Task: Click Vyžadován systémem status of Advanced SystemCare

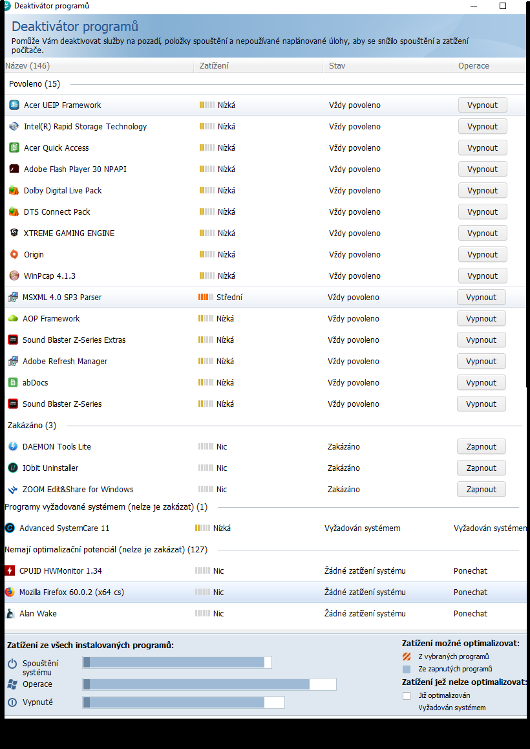Action: click(x=363, y=528)
